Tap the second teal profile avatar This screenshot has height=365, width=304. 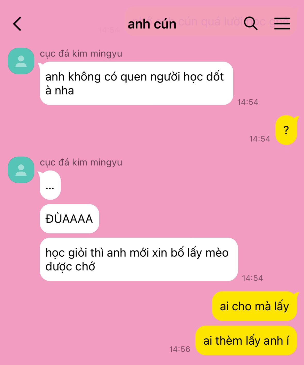click(21, 170)
